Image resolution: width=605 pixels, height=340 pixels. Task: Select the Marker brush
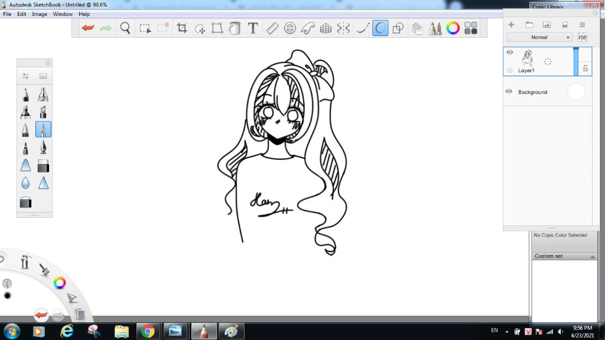click(25, 112)
